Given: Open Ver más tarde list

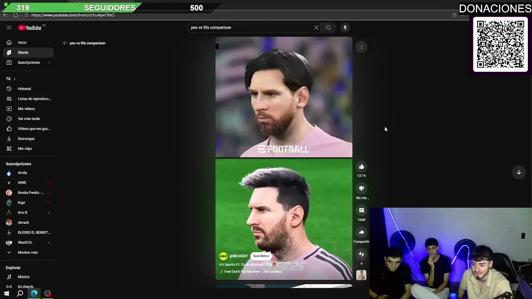Looking at the screenshot, I should tap(28, 119).
